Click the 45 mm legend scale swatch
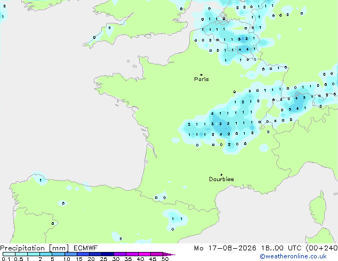338x261 pixels. pos(157,254)
